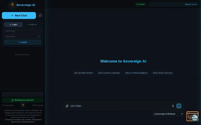This screenshot has width=201, height=125.
Task: Click the refresh icon beside New Chat
Action: click(40, 15)
